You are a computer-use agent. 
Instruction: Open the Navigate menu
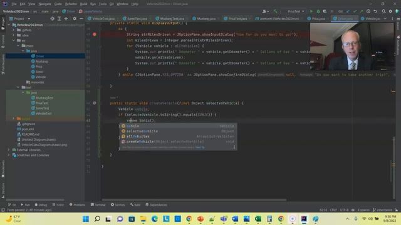(x=44, y=4)
